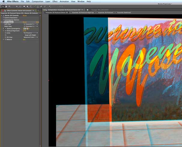182x147 pixels.
Task: Open the Help menu
Action: (89, 1)
